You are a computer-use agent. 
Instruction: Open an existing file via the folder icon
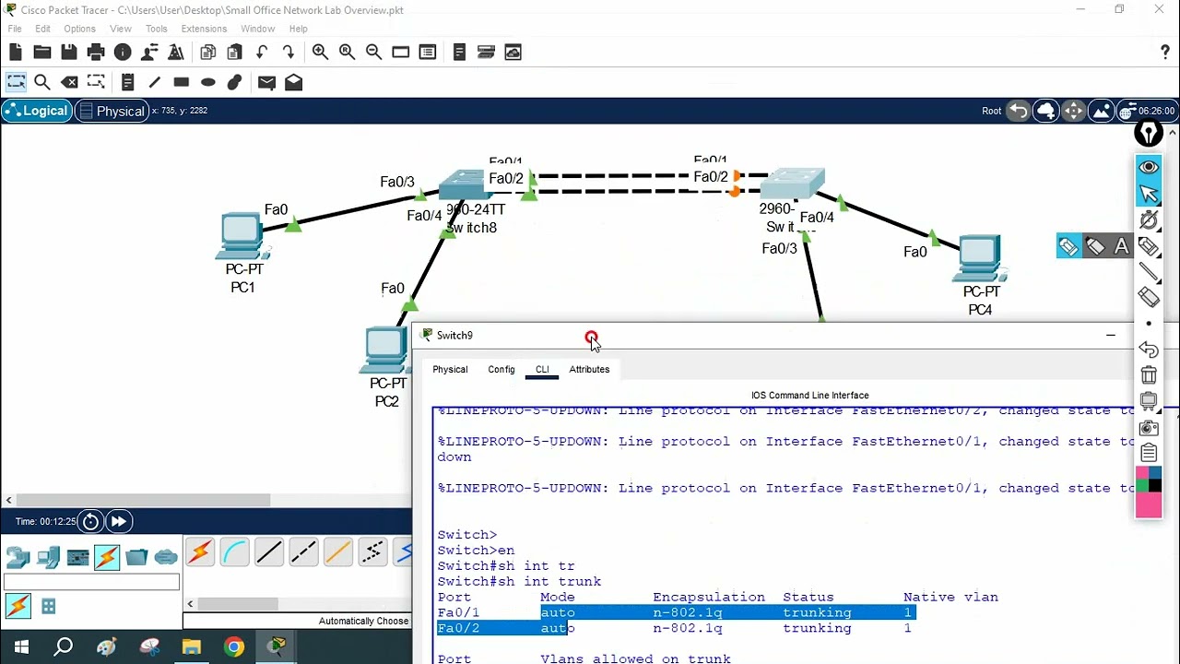tap(42, 53)
